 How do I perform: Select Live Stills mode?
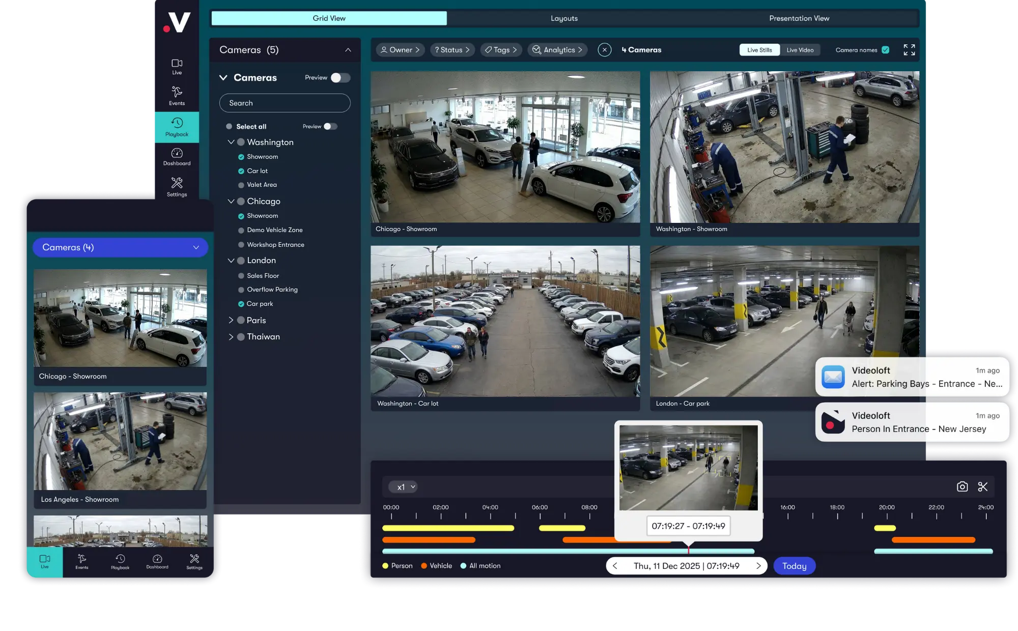point(759,50)
